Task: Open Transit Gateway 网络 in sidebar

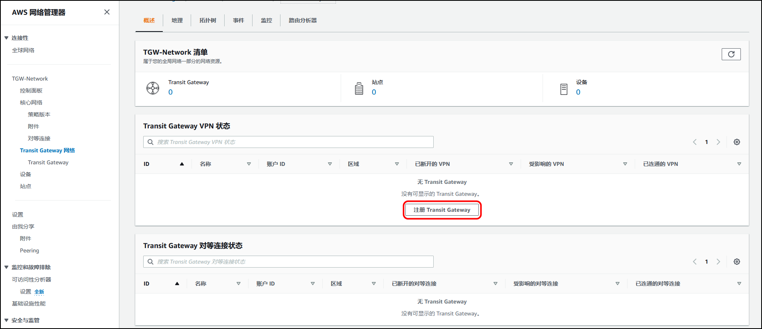Action: click(x=47, y=150)
